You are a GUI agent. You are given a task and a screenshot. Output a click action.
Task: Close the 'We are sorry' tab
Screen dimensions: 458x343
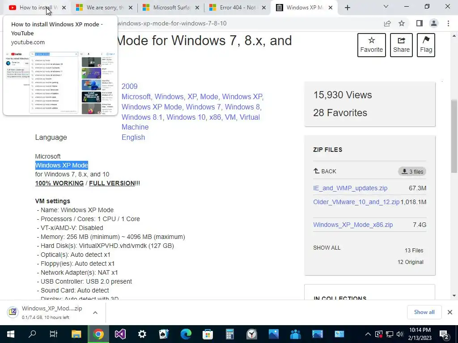click(x=131, y=8)
